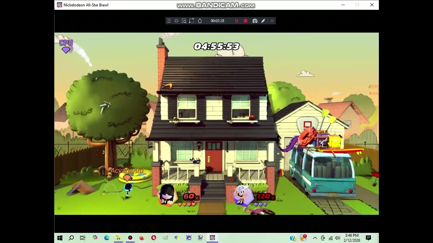Open File Explorer from the taskbar
433x243 pixels.
(x=118, y=238)
